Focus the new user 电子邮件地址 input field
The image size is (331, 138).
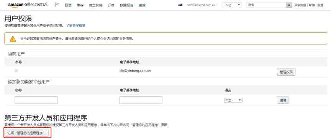(x=141, y=100)
